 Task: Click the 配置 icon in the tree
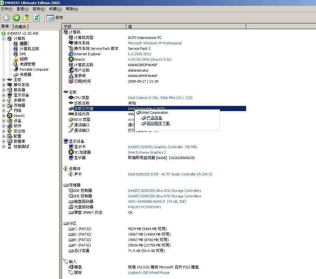(9, 136)
